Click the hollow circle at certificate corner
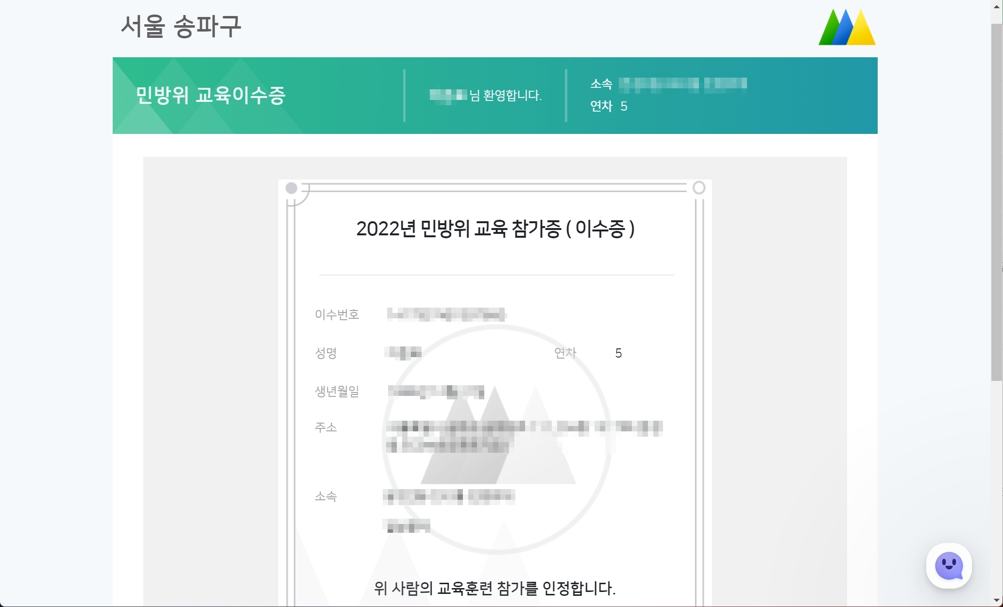1003x607 pixels. (698, 188)
